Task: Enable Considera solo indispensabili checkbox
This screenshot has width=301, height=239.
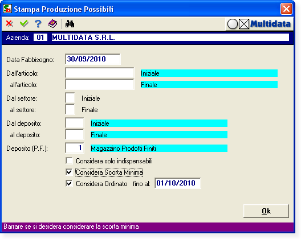Action: (69, 161)
